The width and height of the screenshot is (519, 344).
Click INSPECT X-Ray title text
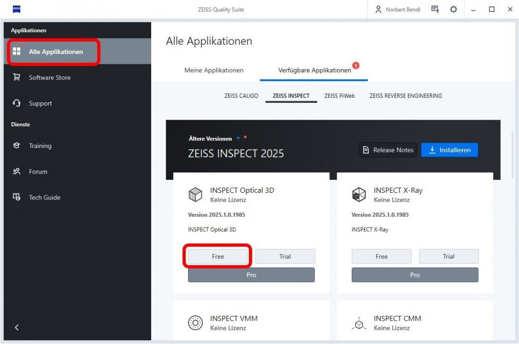pyautogui.click(x=398, y=190)
